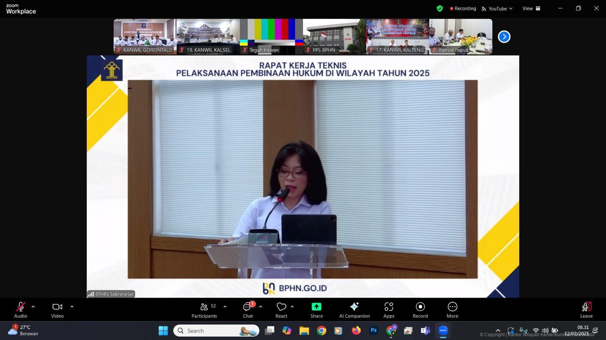Click the Record button
Screen dimensions: 606x340
pyautogui.click(x=420, y=310)
